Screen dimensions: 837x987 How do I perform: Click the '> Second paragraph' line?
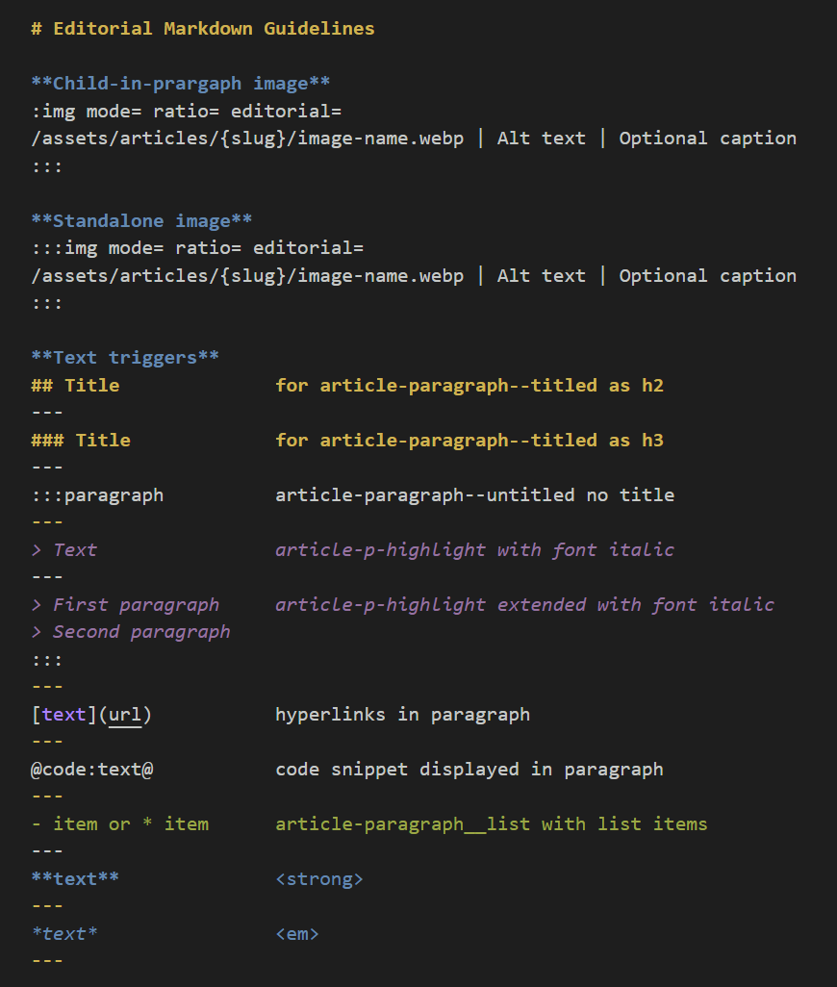tap(131, 632)
